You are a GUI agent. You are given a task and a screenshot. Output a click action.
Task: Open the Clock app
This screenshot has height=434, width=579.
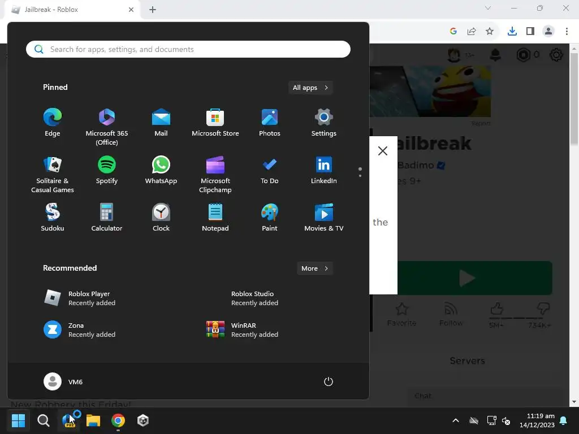pyautogui.click(x=161, y=218)
